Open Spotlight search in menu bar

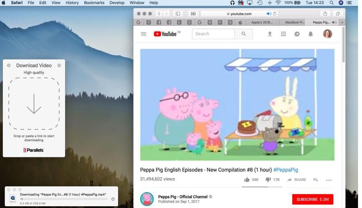click(x=332, y=3)
